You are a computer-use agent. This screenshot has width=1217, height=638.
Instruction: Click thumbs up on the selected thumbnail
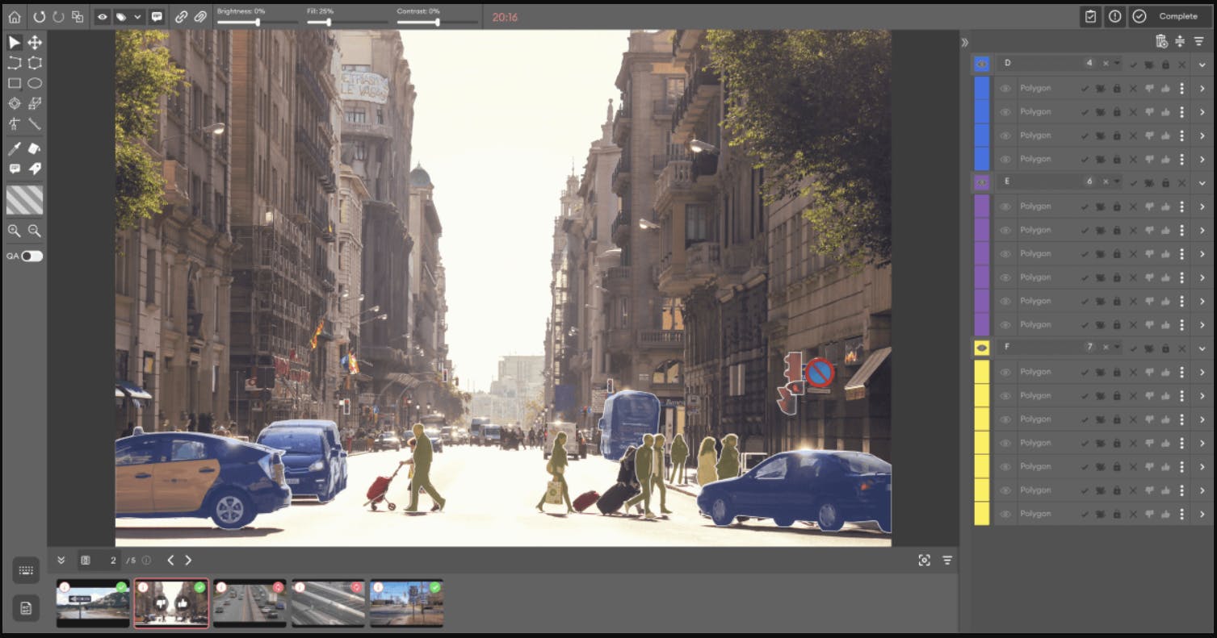(x=183, y=603)
